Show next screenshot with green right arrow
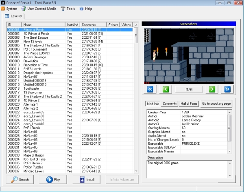The image size is (244, 192). 212,89
